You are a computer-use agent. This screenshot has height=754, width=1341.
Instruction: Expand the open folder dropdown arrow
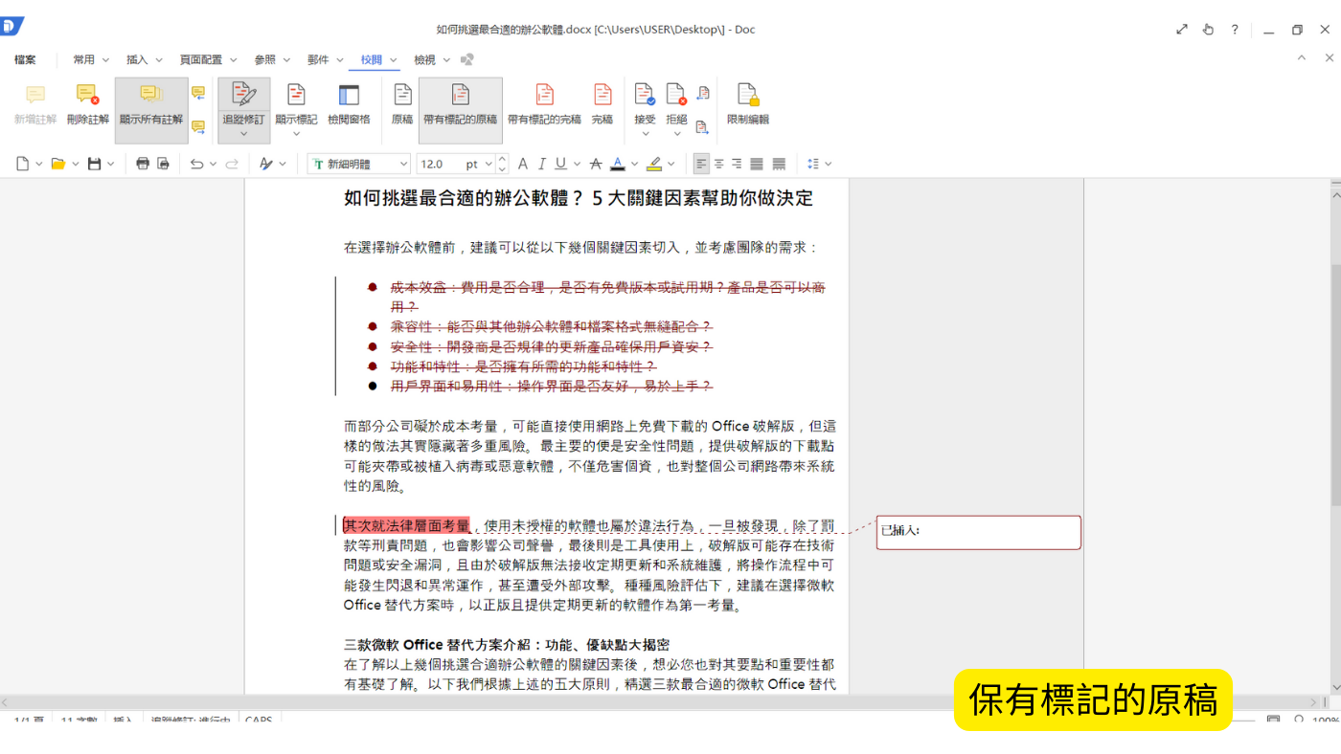[75, 164]
